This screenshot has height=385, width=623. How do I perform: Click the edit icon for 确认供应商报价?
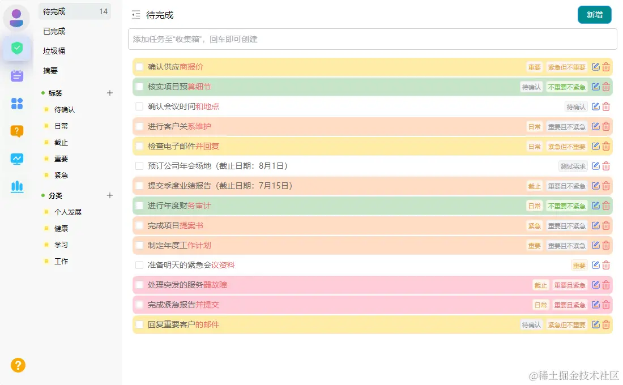[595, 67]
